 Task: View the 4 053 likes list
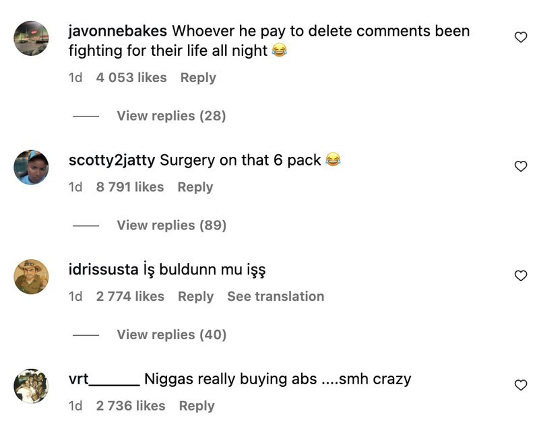pyautogui.click(x=131, y=77)
